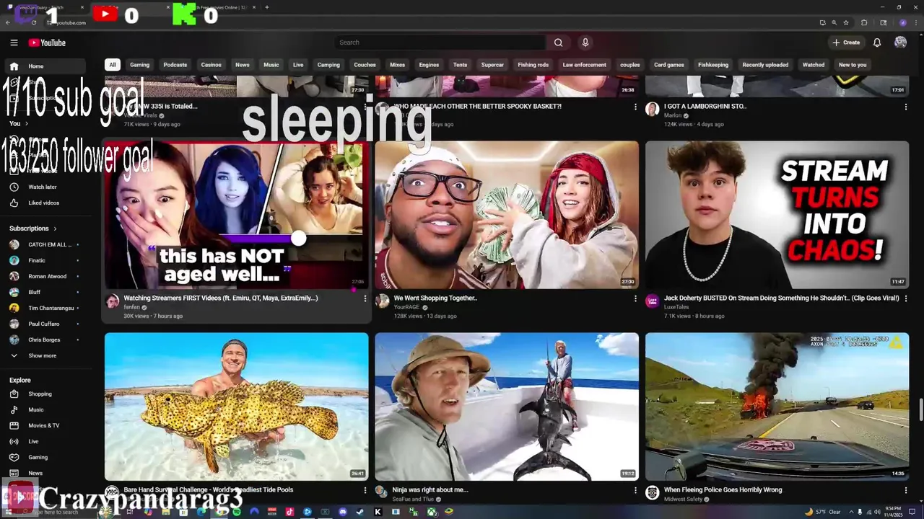Viewport: 924px width, 519px height.
Task: Select the Recently uploaded filter chip
Action: [x=765, y=65]
